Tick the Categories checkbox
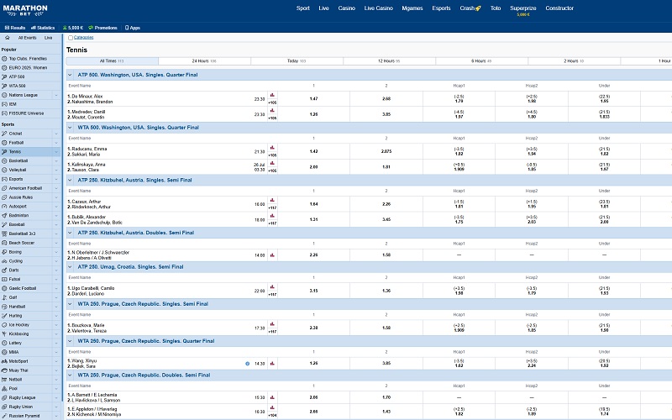The height and width of the screenshot is (420, 672). tap(70, 38)
